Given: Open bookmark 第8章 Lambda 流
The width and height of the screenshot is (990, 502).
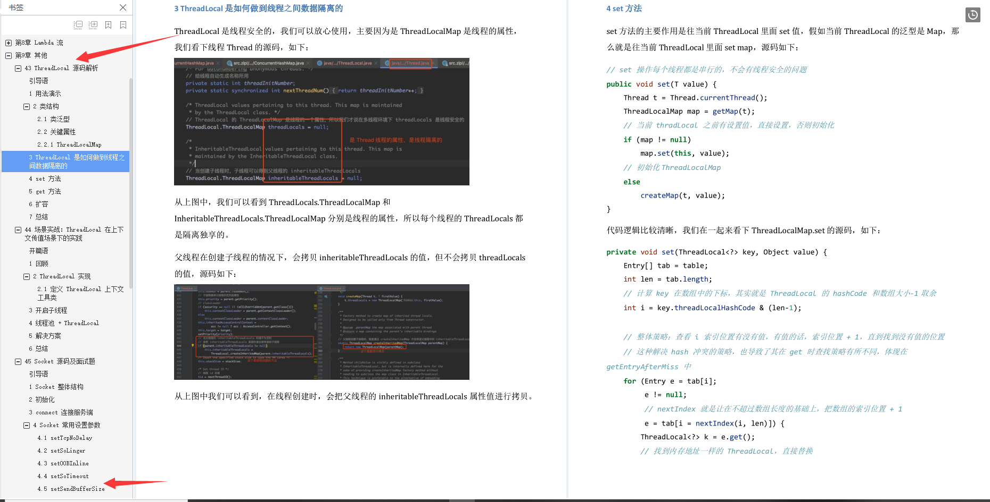Looking at the screenshot, I should click(39, 42).
